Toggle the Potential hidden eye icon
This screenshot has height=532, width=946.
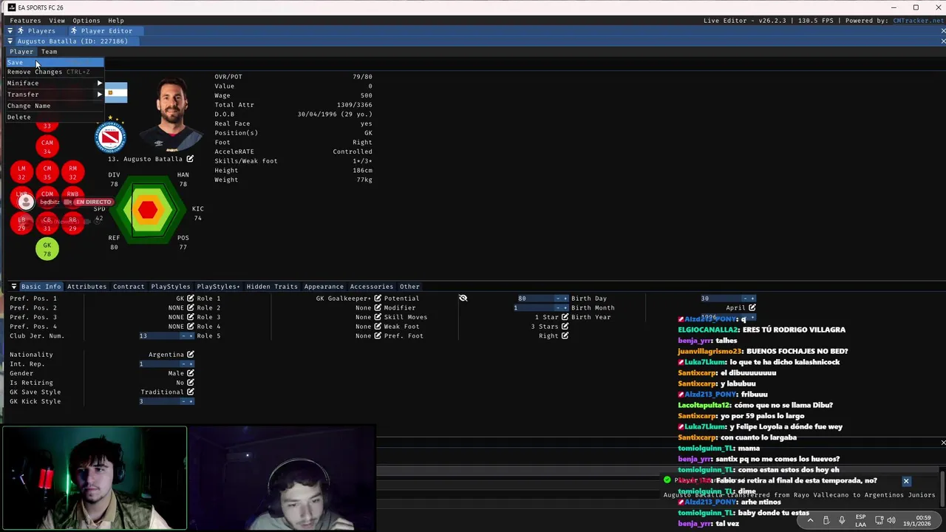(463, 299)
